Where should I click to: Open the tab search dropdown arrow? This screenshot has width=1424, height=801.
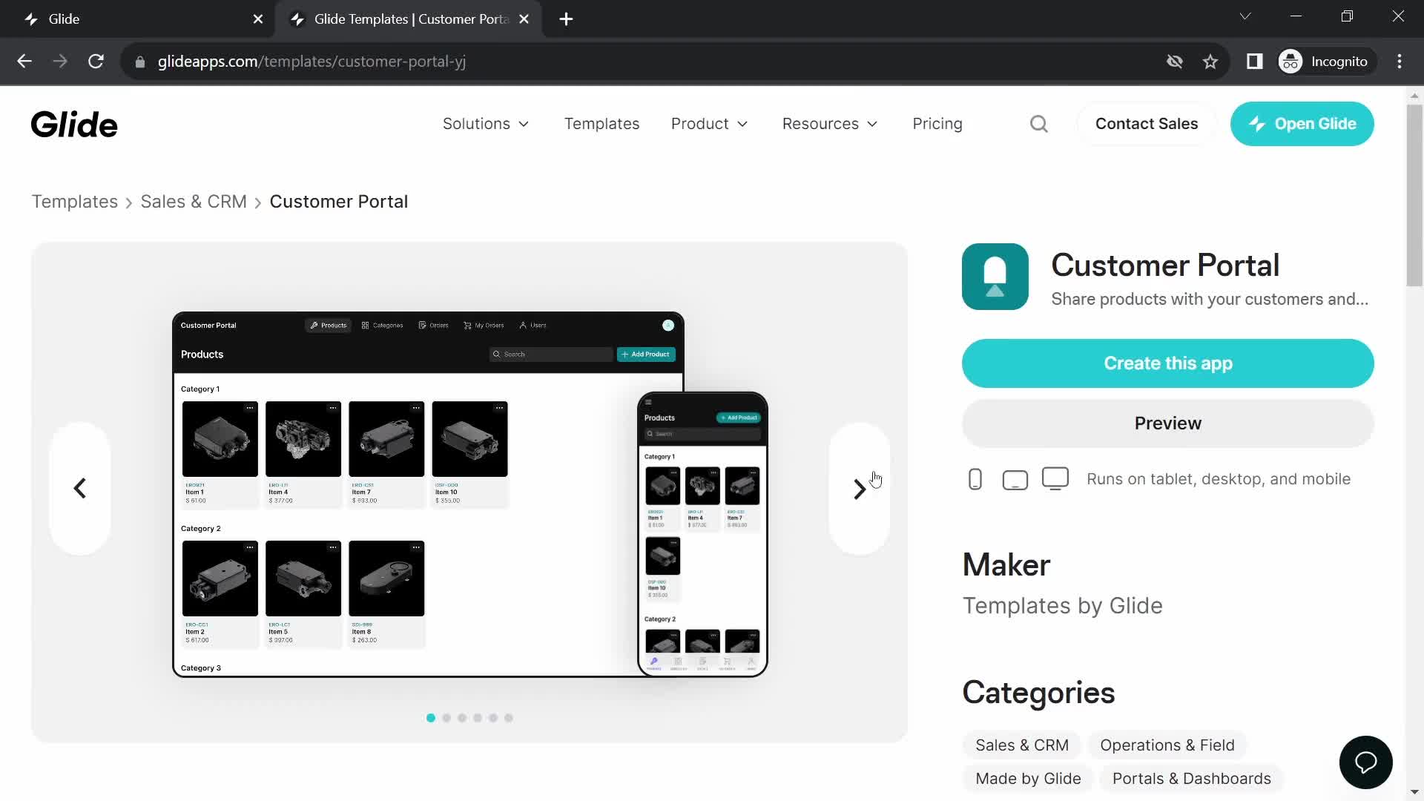tap(1245, 16)
